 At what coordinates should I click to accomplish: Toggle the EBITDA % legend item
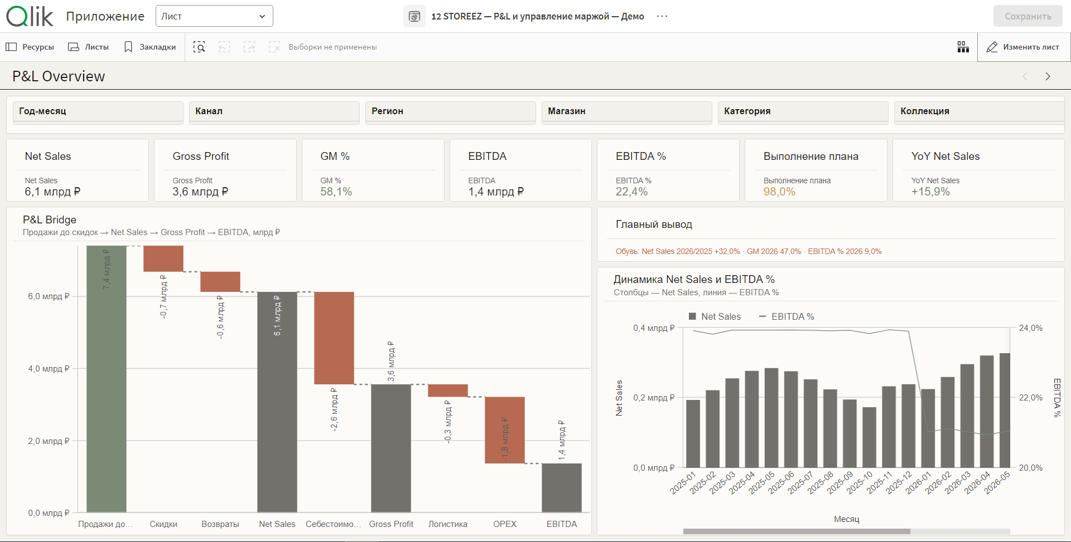pos(787,316)
